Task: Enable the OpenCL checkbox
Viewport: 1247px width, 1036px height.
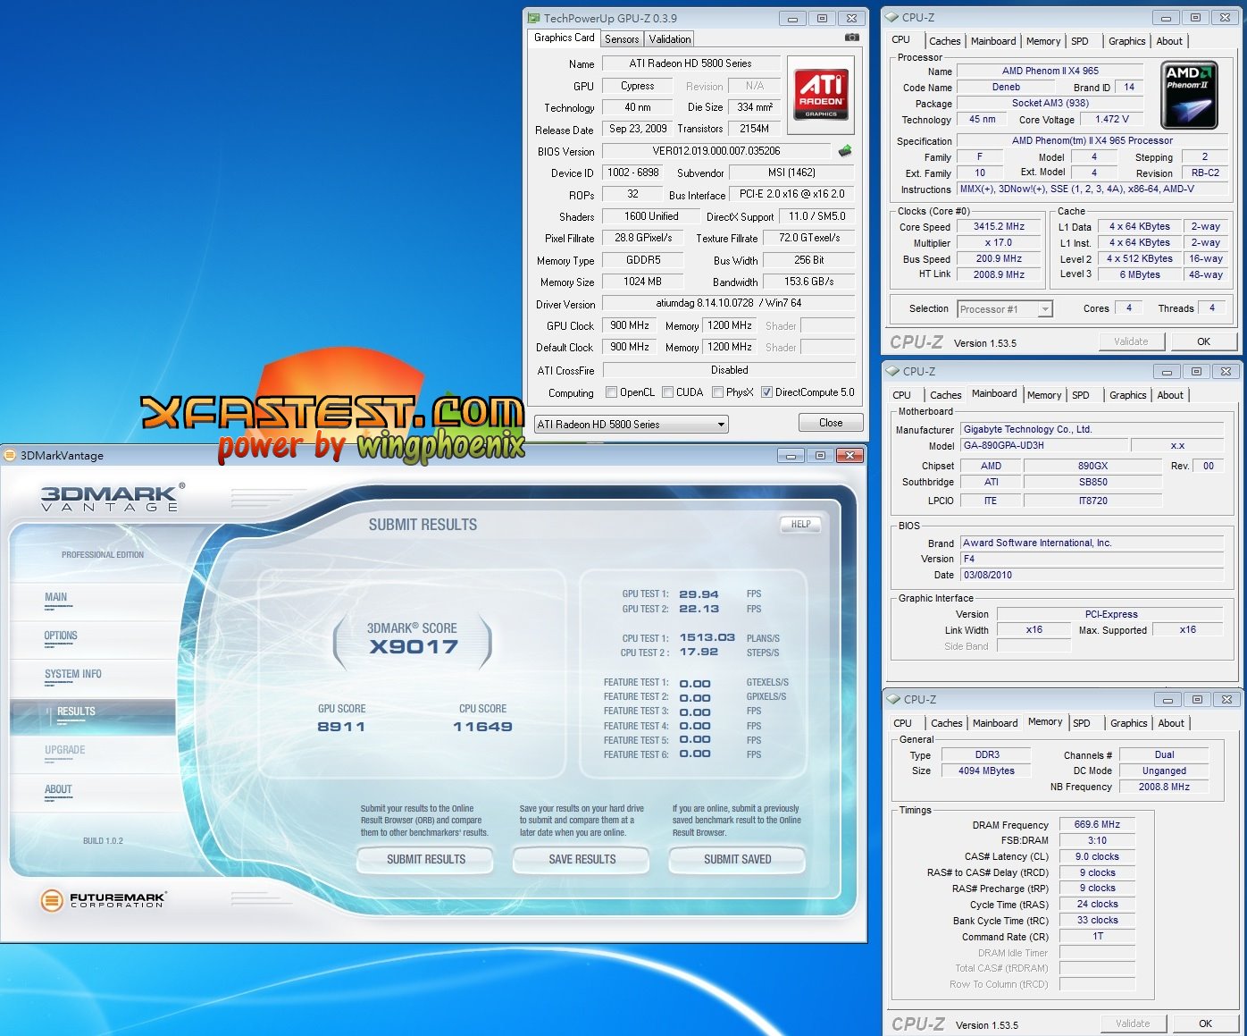Action: 611,392
